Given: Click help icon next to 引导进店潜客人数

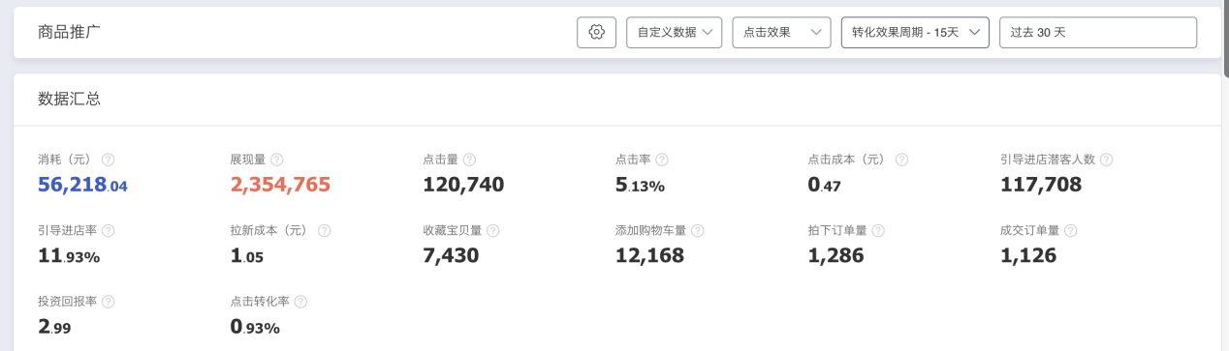Looking at the screenshot, I should click(x=1106, y=160).
